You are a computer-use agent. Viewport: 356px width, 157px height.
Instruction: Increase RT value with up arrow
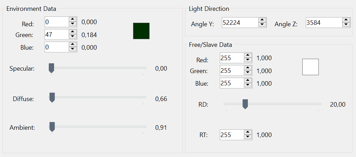248,133
